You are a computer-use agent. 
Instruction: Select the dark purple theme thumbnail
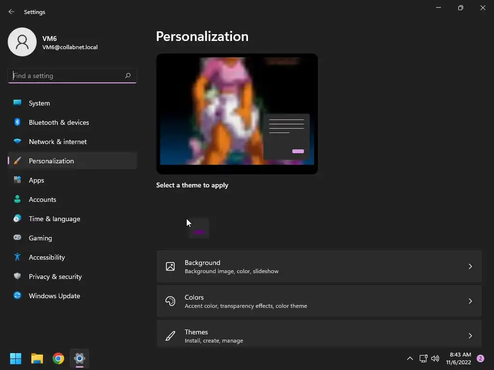pyautogui.click(x=199, y=228)
